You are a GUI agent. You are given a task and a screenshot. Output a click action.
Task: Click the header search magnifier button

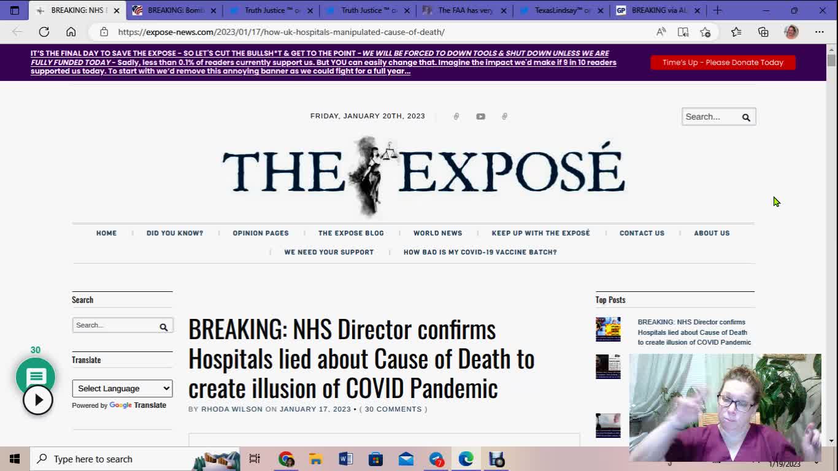tap(746, 117)
